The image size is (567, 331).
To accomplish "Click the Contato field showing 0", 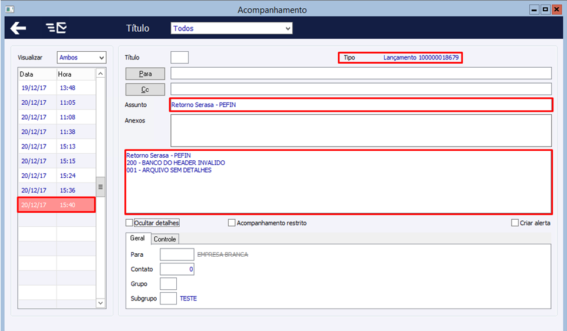I will pos(177,269).
